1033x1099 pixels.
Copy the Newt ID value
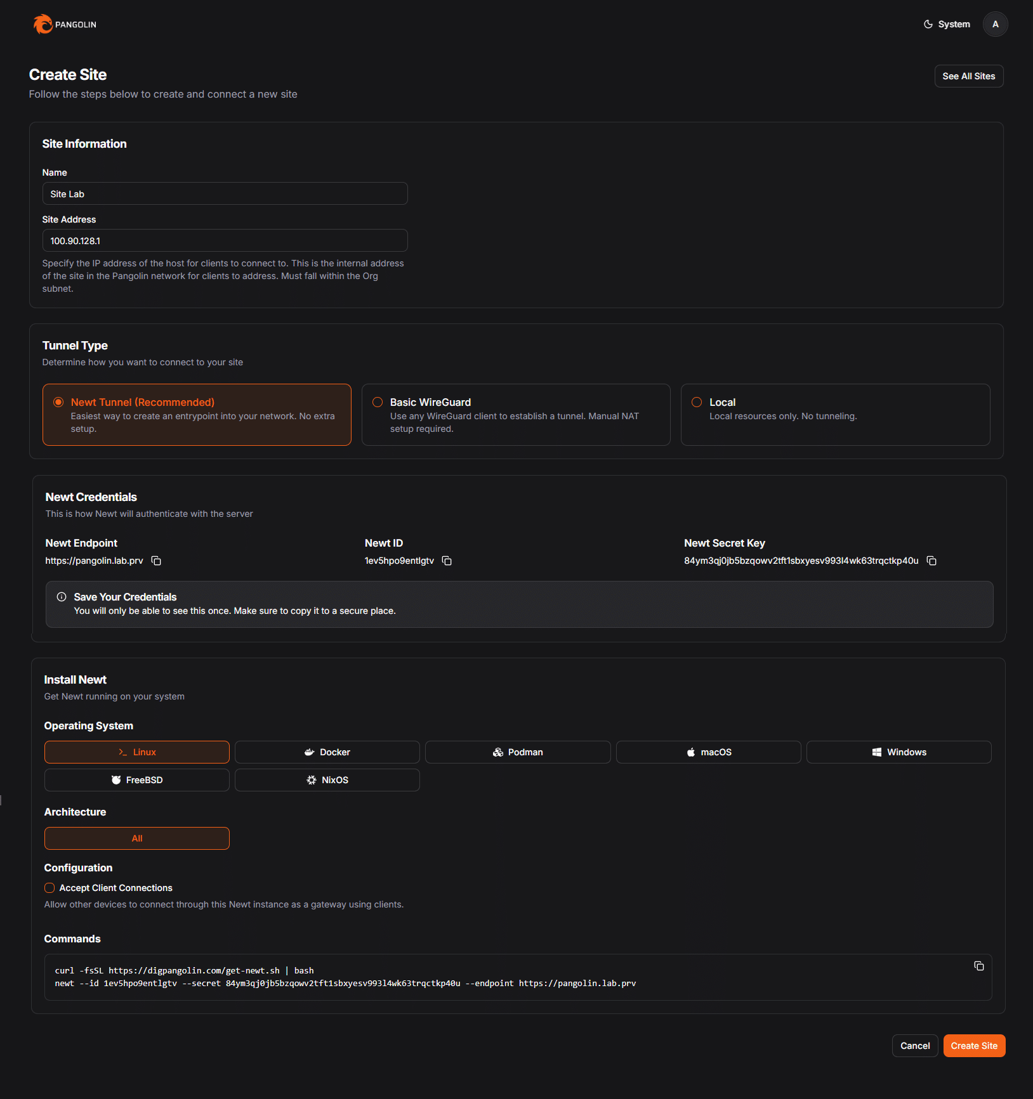click(447, 561)
